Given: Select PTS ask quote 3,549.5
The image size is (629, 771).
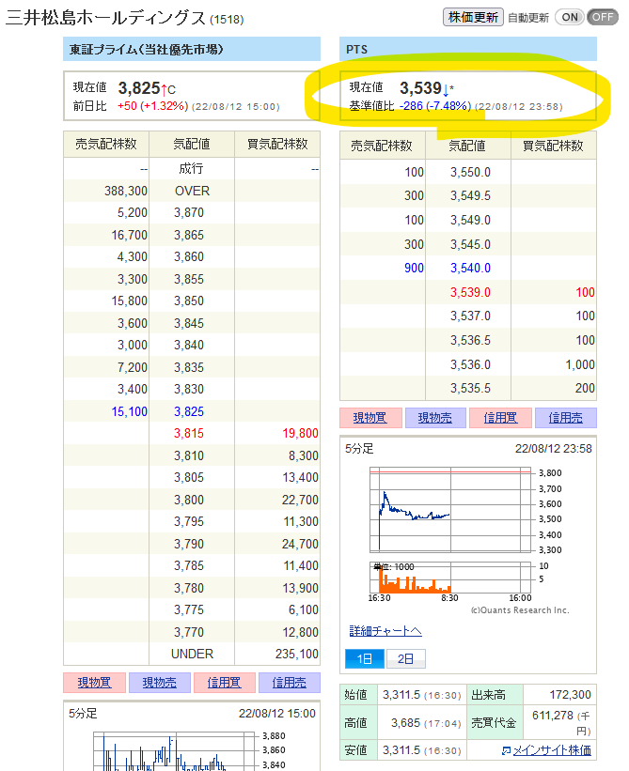Looking at the screenshot, I should coord(470,195).
